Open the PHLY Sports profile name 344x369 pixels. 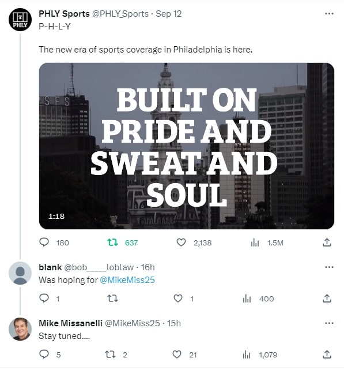click(x=64, y=14)
